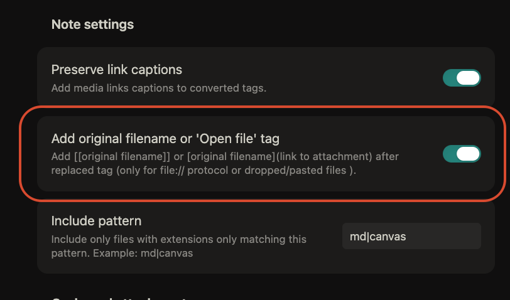Image resolution: width=510 pixels, height=300 pixels.
Task: Click the word 'Open file' in the setting title
Action: 249,138
